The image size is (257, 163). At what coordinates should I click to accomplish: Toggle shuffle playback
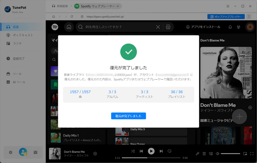pyautogui.click(x=133, y=151)
